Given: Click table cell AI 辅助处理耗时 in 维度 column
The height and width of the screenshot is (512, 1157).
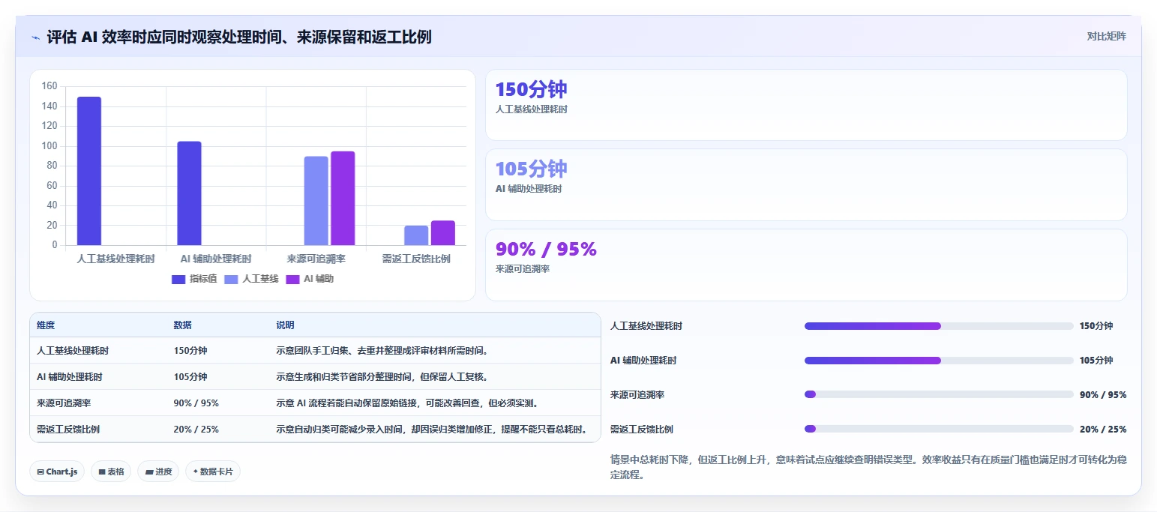Looking at the screenshot, I should tap(70, 376).
